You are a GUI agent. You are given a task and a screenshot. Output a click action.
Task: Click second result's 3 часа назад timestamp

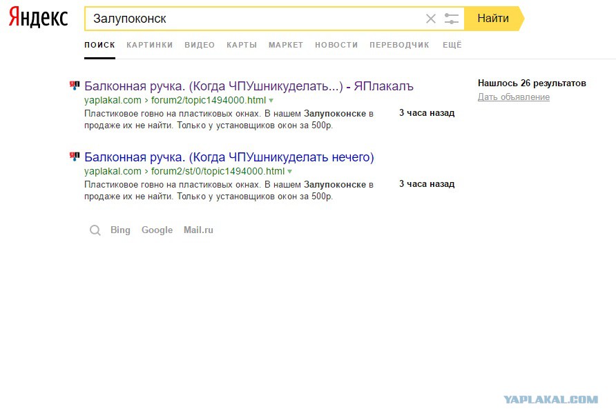pyautogui.click(x=427, y=184)
